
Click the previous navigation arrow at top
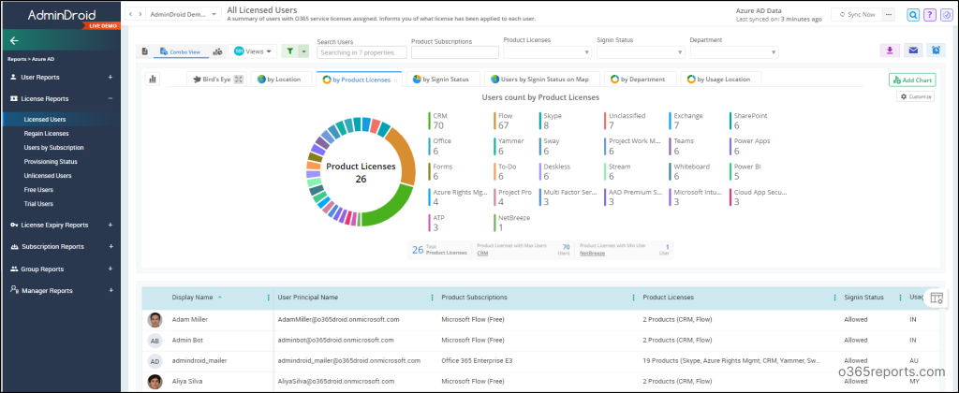[130, 14]
